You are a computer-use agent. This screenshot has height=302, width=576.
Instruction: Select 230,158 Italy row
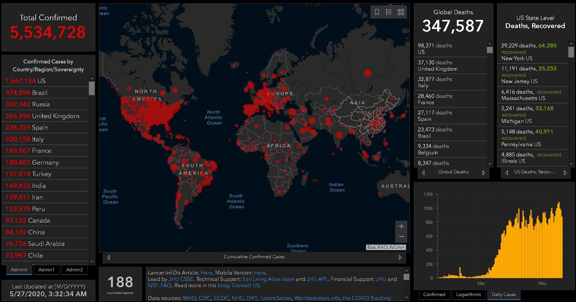45,139
